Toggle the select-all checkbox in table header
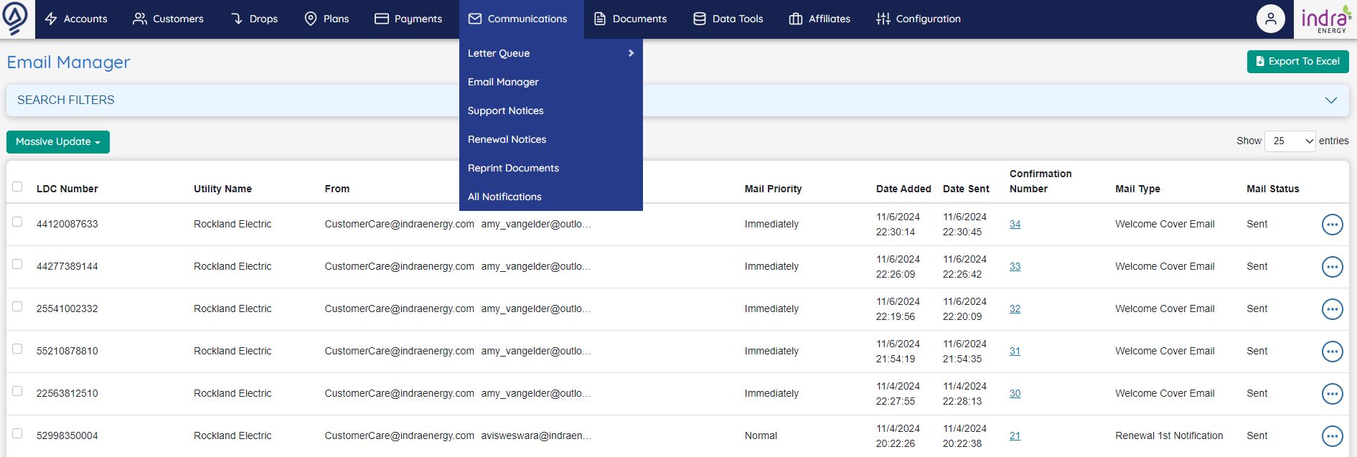The width and height of the screenshot is (1357, 457). [x=17, y=187]
